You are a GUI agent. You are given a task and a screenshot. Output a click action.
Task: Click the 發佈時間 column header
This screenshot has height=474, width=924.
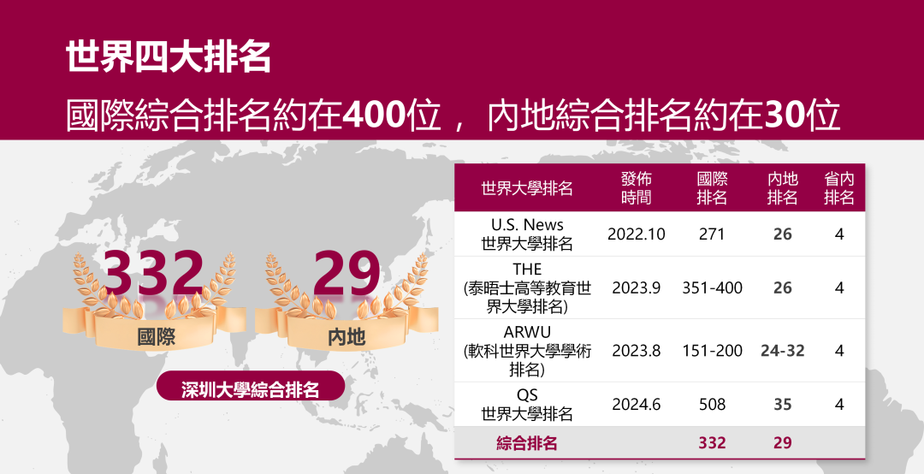636,188
